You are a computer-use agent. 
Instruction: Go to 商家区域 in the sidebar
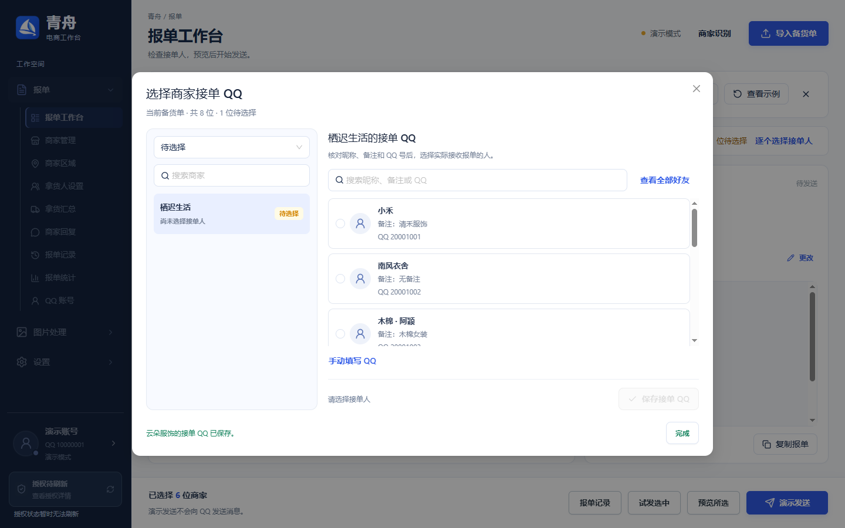coord(74,163)
